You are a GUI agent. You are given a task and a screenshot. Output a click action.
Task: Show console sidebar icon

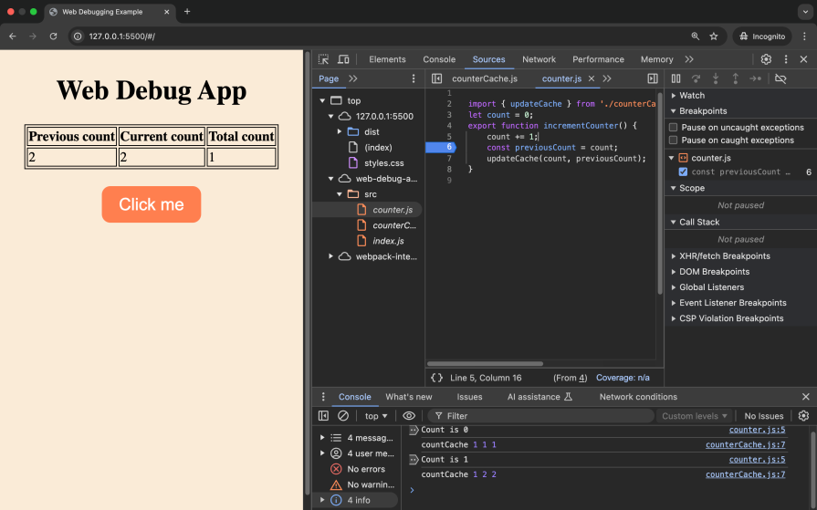pyautogui.click(x=323, y=416)
